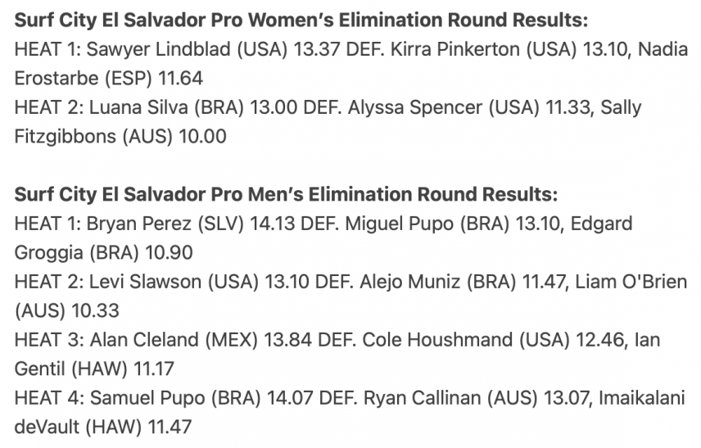Click on Levi Slawson's name
The width and height of the screenshot is (701, 448).
tap(145, 282)
